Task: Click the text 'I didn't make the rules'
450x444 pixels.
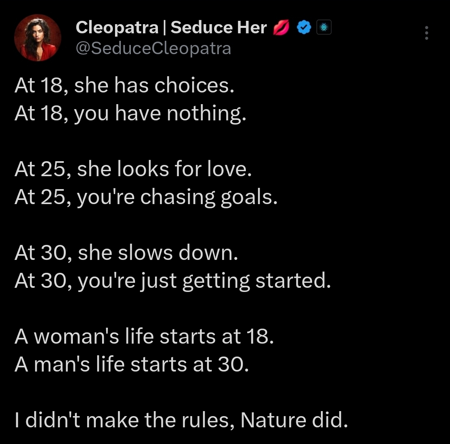Action: (124, 420)
